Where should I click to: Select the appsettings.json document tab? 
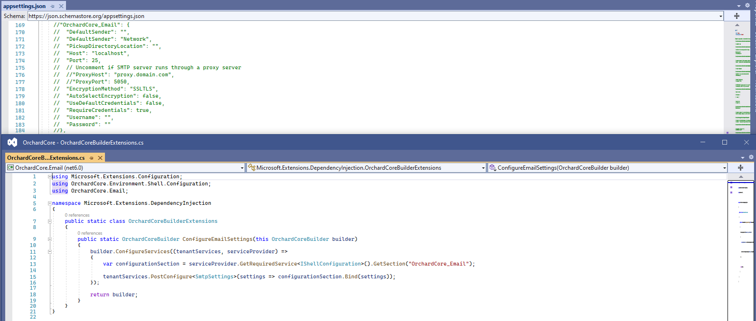tap(25, 6)
